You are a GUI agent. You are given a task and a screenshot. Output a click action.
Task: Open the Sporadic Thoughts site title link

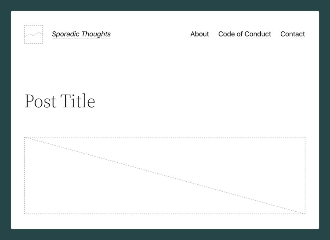pyautogui.click(x=81, y=34)
